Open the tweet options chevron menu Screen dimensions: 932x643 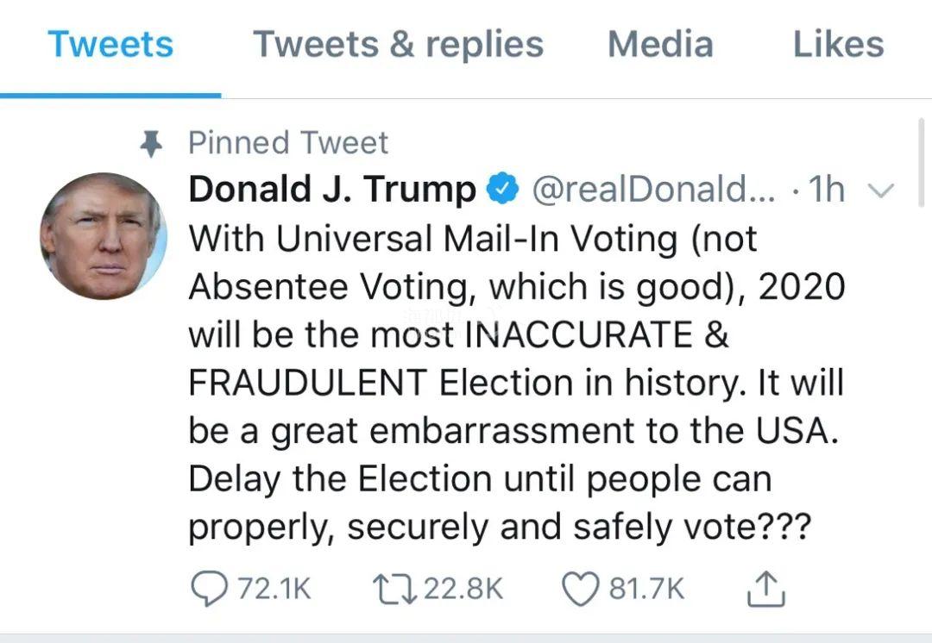click(881, 190)
